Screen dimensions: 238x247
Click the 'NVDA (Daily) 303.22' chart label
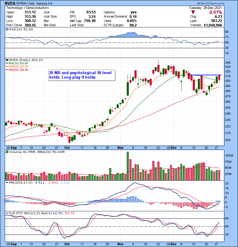click(x=26, y=60)
